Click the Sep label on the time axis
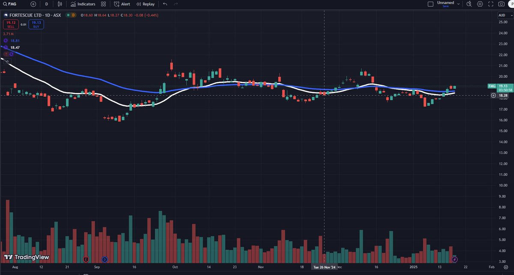The width and height of the screenshot is (514, 275). point(96,267)
